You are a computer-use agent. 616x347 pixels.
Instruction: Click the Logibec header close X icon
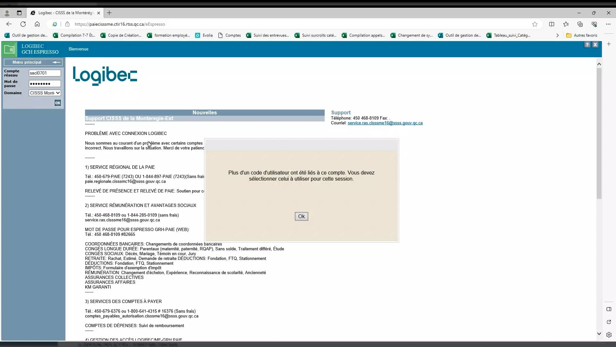595,45
